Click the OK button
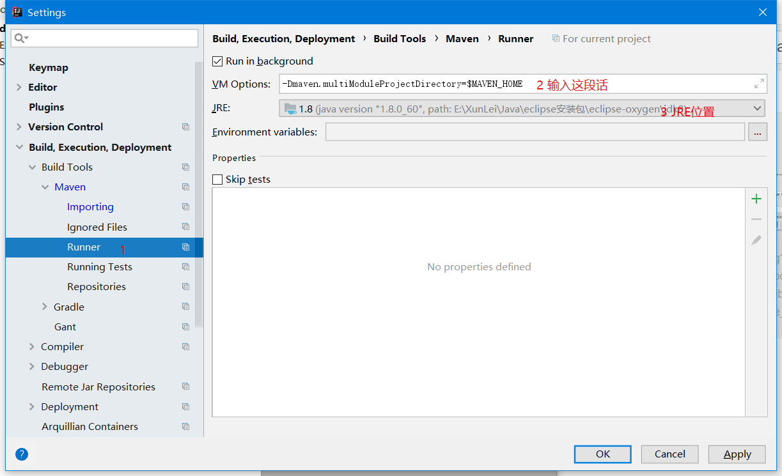Screen dimensions: 782x476 pyautogui.click(x=603, y=454)
